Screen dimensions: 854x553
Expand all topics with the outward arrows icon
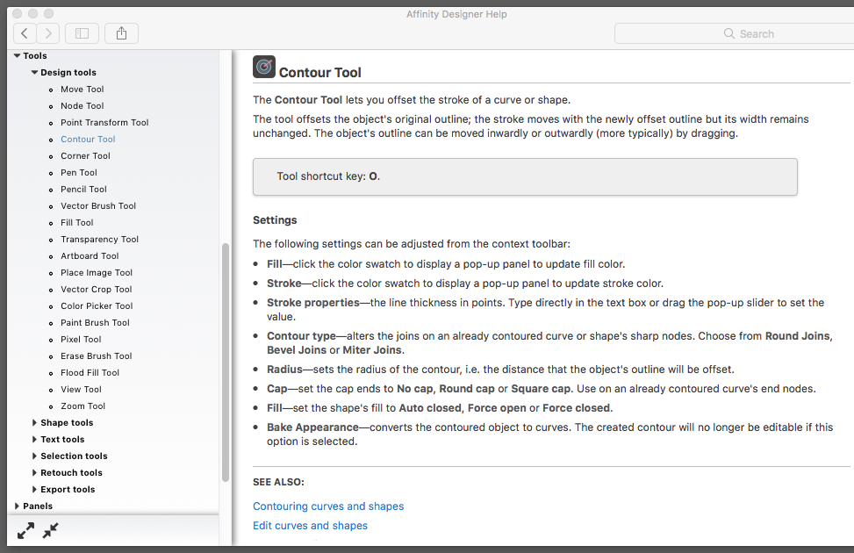click(25, 531)
